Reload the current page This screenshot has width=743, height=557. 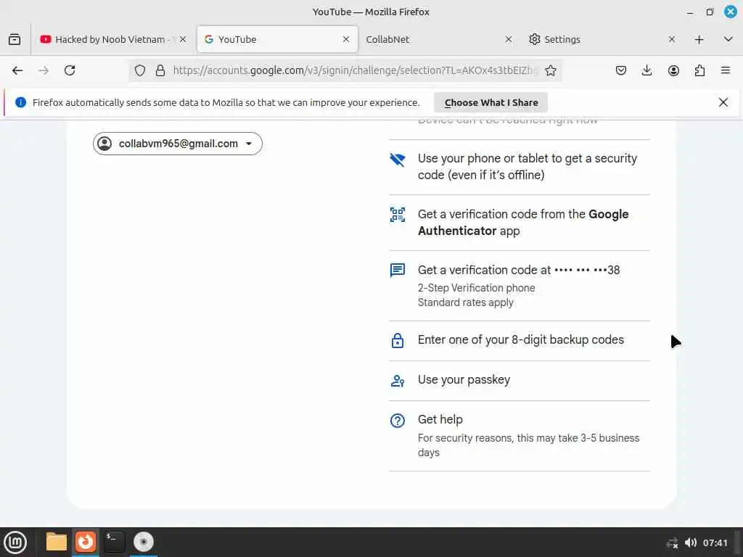coord(70,70)
